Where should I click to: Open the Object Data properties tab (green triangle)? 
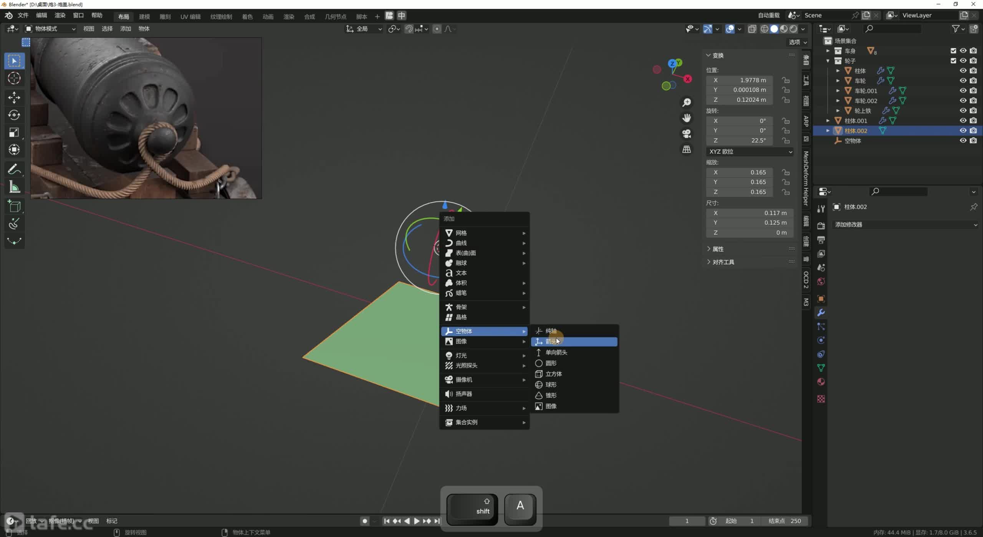pos(821,368)
